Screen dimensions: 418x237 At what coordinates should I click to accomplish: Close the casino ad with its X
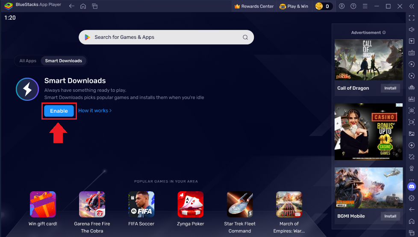click(400, 105)
